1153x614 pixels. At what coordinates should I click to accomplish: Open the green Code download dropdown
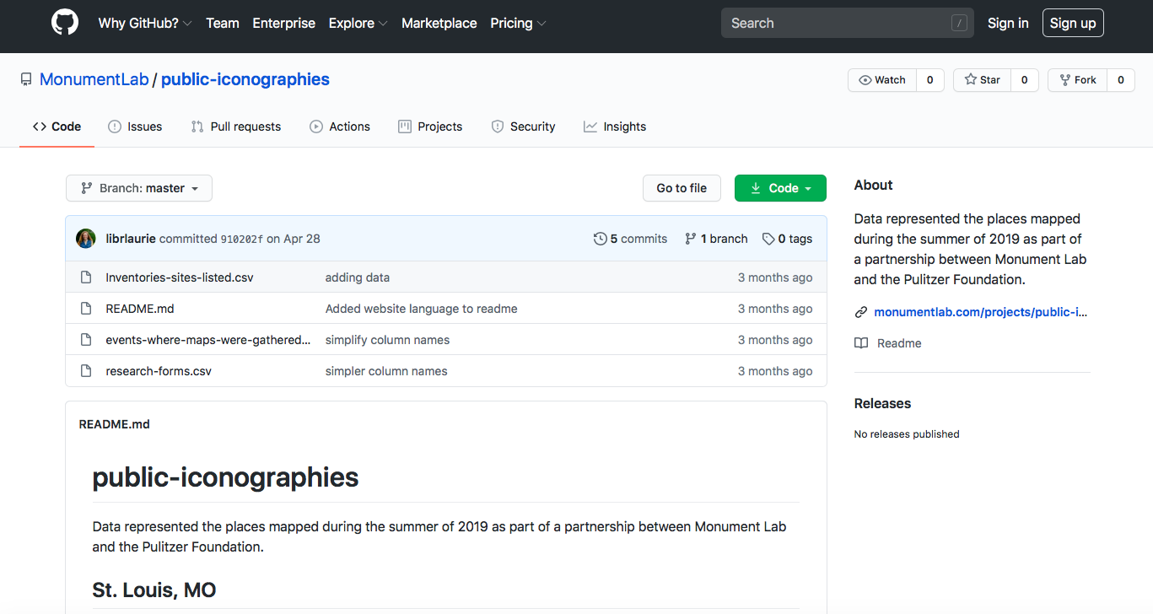(x=780, y=188)
